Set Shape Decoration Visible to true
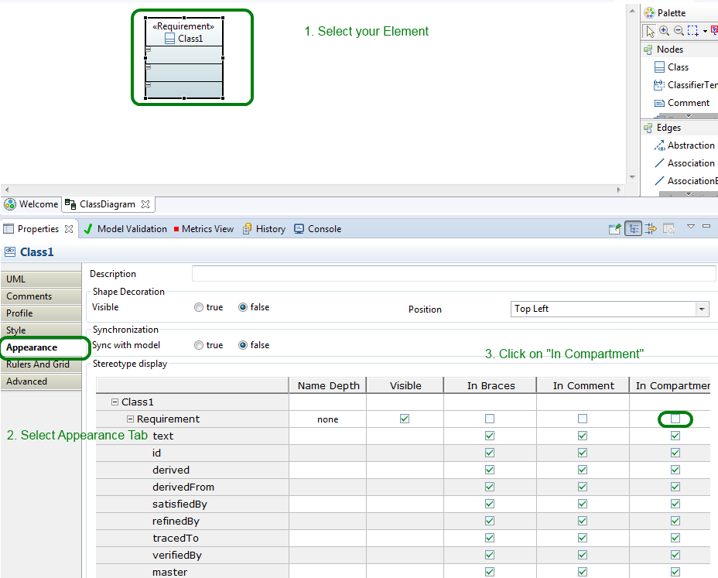718x578 pixels. coord(198,307)
